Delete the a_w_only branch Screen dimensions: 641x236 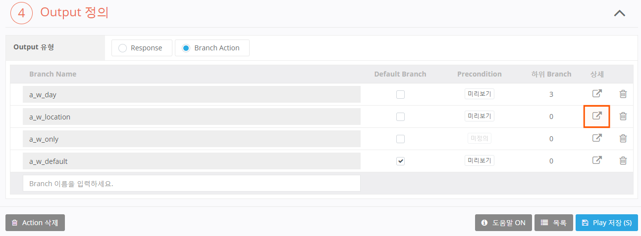[623, 138]
